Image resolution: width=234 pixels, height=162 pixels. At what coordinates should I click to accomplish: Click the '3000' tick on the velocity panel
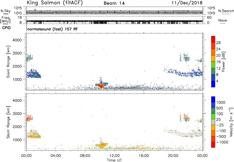click(x=17, y=113)
